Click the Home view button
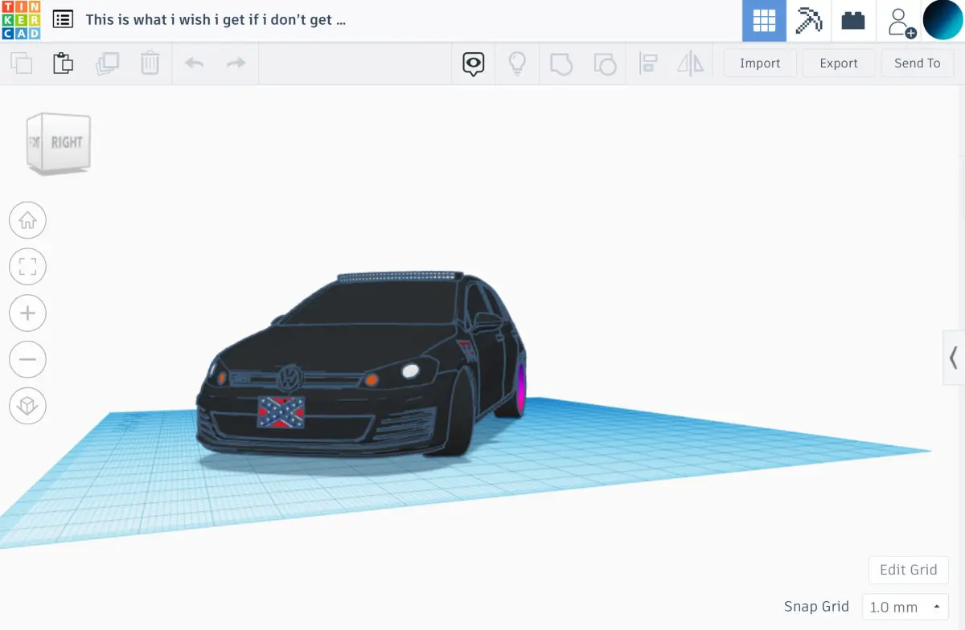965x630 pixels. tap(27, 220)
